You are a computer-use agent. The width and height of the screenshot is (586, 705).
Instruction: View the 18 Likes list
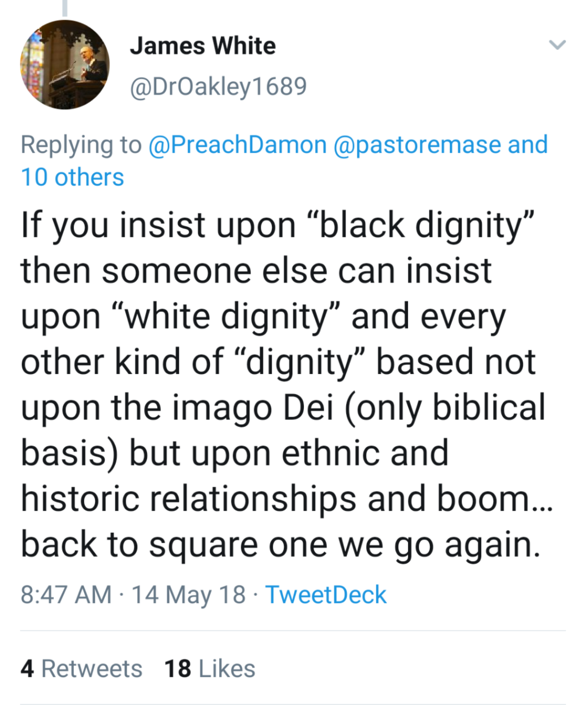[x=210, y=669]
